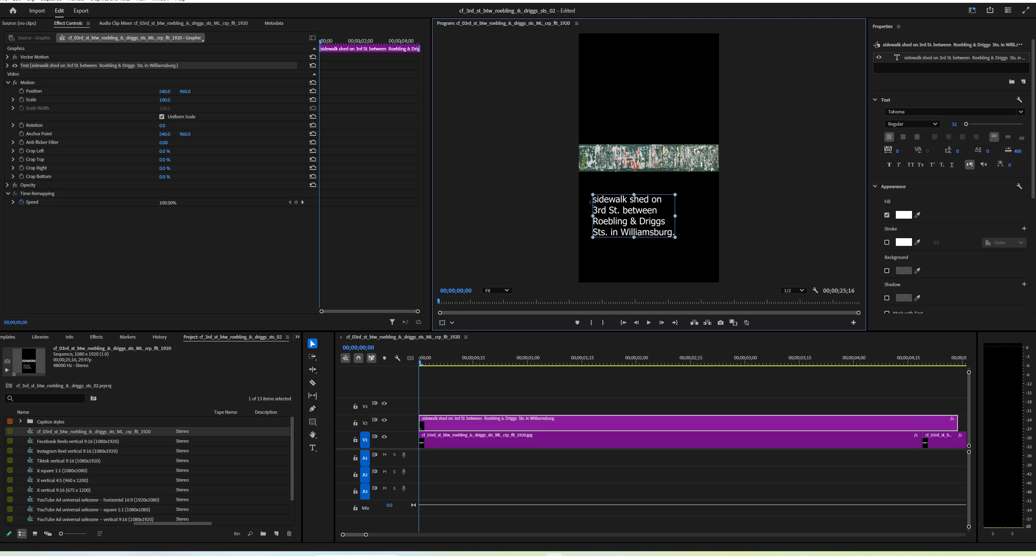Image resolution: width=1036 pixels, height=556 pixels.
Task: Select the Tiktok vertical 9:16 sequence
Action: point(68,461)
